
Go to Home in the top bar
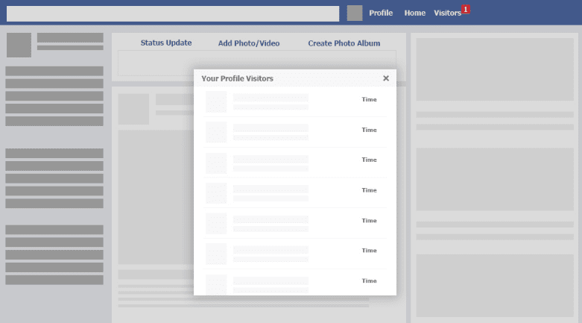point(414,13)
